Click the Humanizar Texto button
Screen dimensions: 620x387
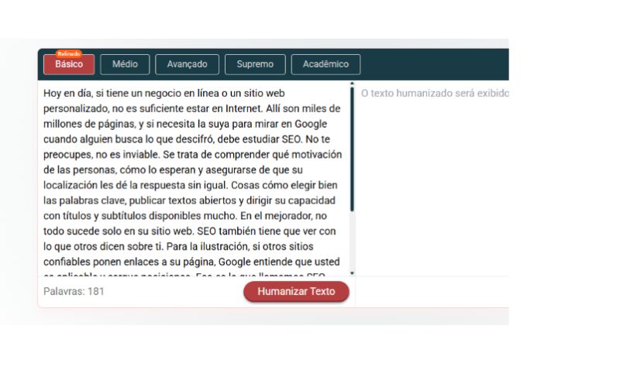tap(296, 292)
